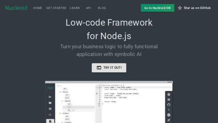Click the send arrow icon in IDE sidebar
The width and height of the screenshot is (218, 123).
point(50,97)
